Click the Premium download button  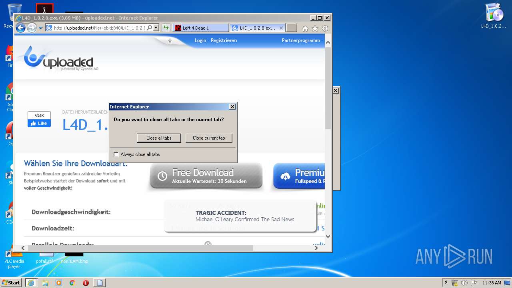tap(299, 176)
